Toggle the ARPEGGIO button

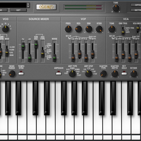59,74
